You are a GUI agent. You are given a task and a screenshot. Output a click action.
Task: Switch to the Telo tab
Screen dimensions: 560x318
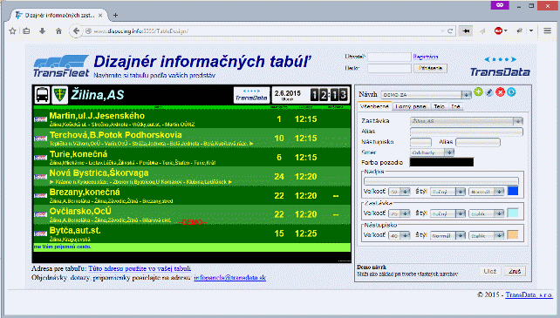point(439,106)
